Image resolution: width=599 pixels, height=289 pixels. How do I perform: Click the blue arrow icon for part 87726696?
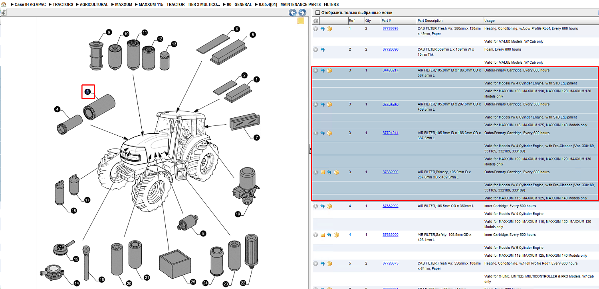[323, 50]
